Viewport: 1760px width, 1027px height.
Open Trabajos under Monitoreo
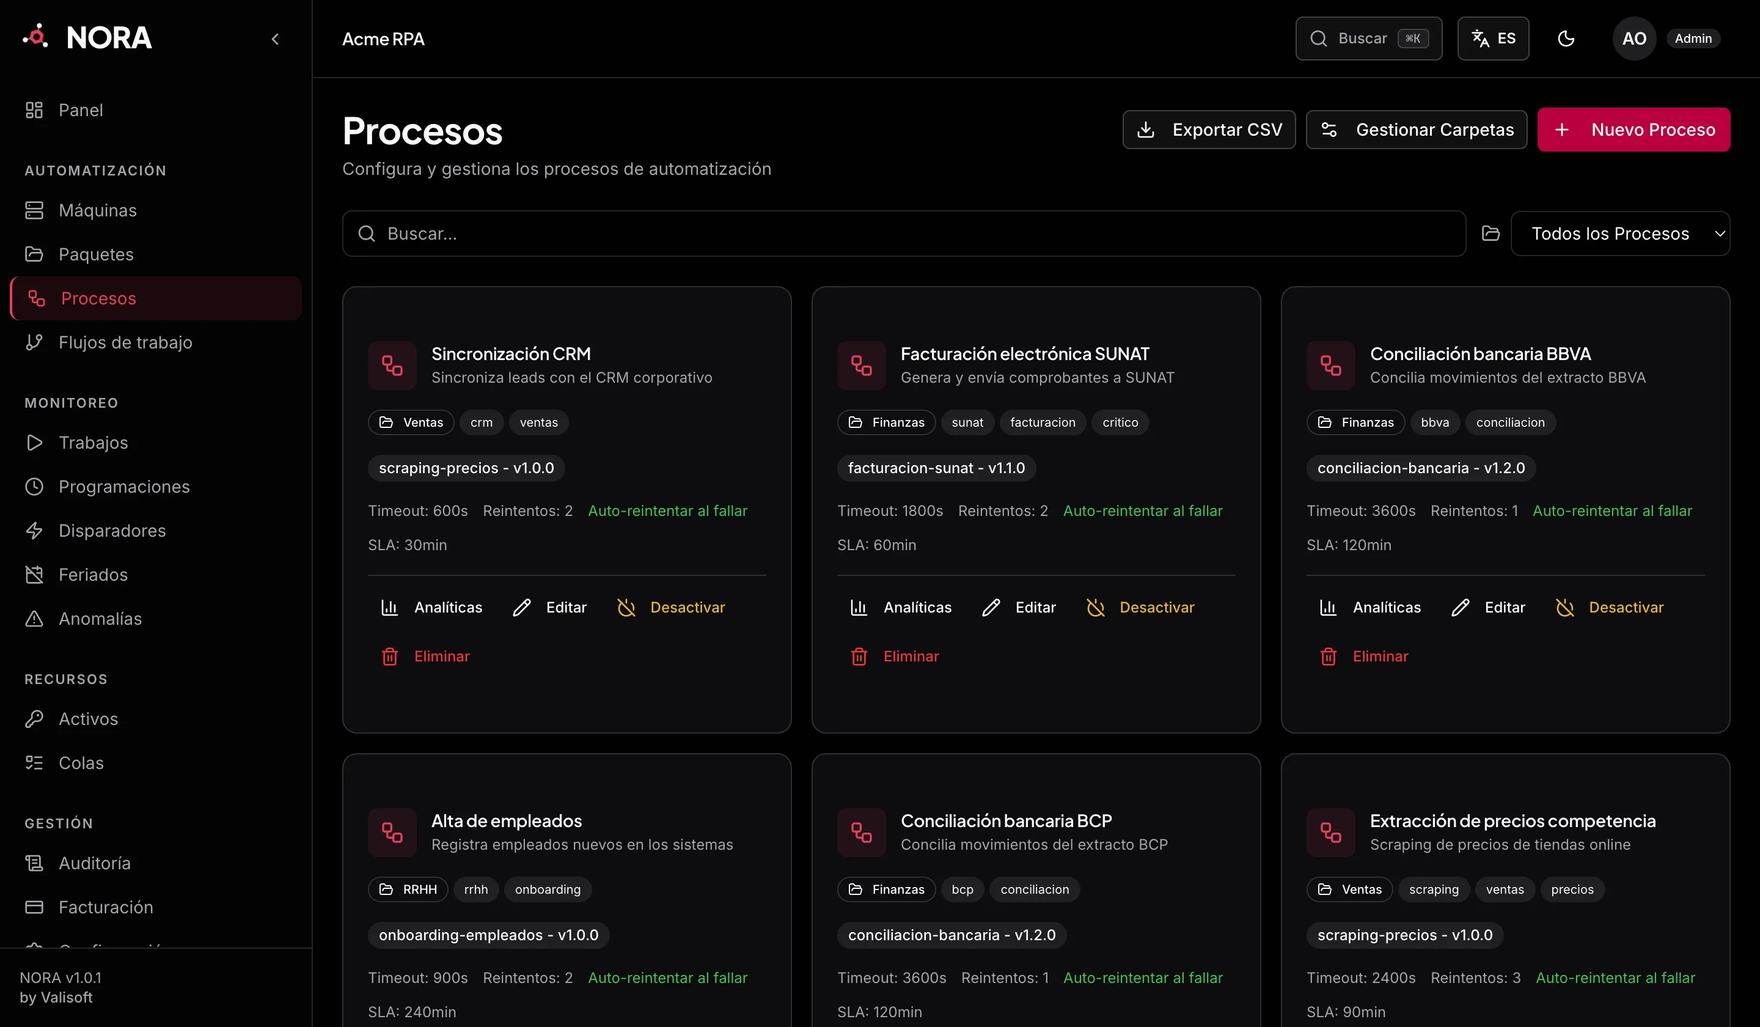point(156,442)
